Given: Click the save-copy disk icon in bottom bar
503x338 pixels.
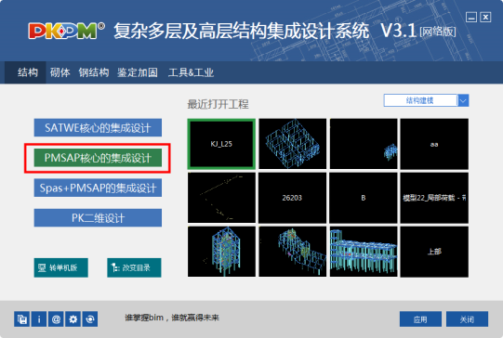Looking at the screenshot, I should pos(21,319).
